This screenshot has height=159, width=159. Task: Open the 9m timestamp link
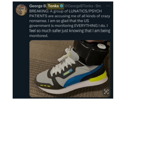click(x=98, y=6)
